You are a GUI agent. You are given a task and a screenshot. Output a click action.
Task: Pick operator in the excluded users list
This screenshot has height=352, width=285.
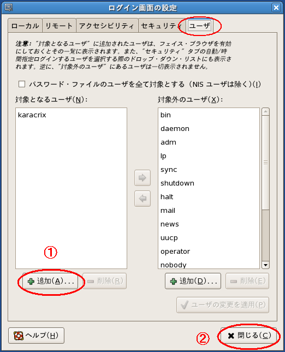209,252
